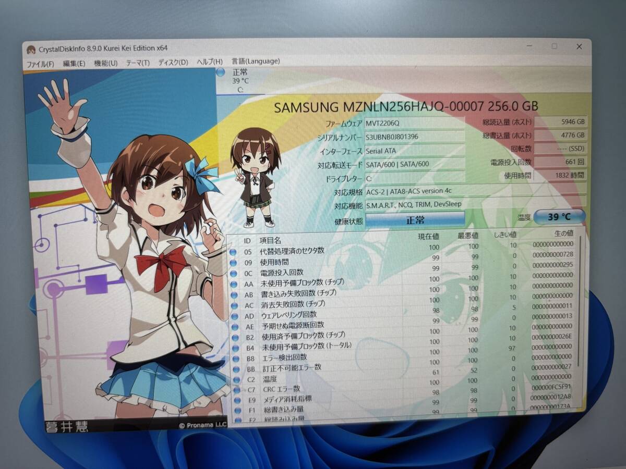Open the ヘルプ(H) menu
The height and width of the screenshot is (469, 626).
click(210, 61)
